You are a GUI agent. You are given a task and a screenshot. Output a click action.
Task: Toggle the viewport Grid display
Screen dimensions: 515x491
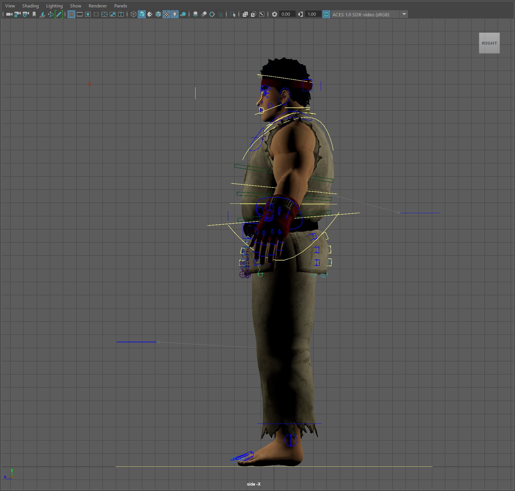(71, 14)
